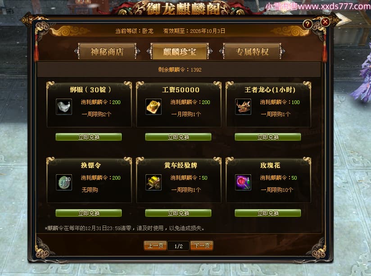Click 立即兑换 under 玫瑰花

tap(268, 213)
